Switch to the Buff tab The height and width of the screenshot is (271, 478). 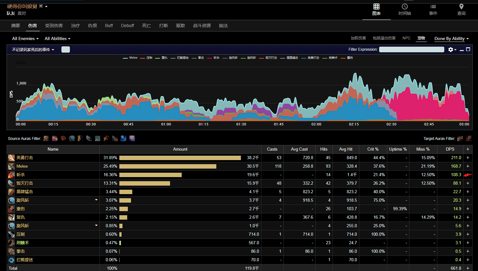109,26
